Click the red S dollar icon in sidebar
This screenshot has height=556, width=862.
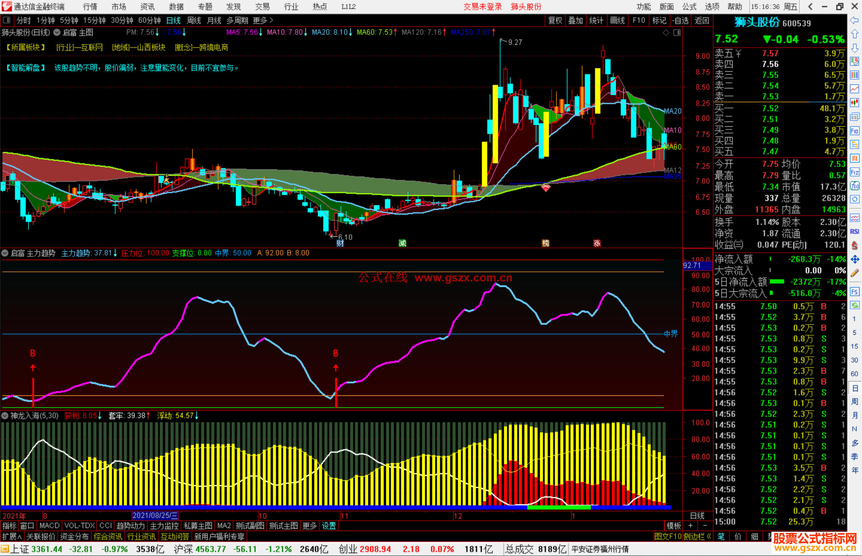tap(854, 246)
